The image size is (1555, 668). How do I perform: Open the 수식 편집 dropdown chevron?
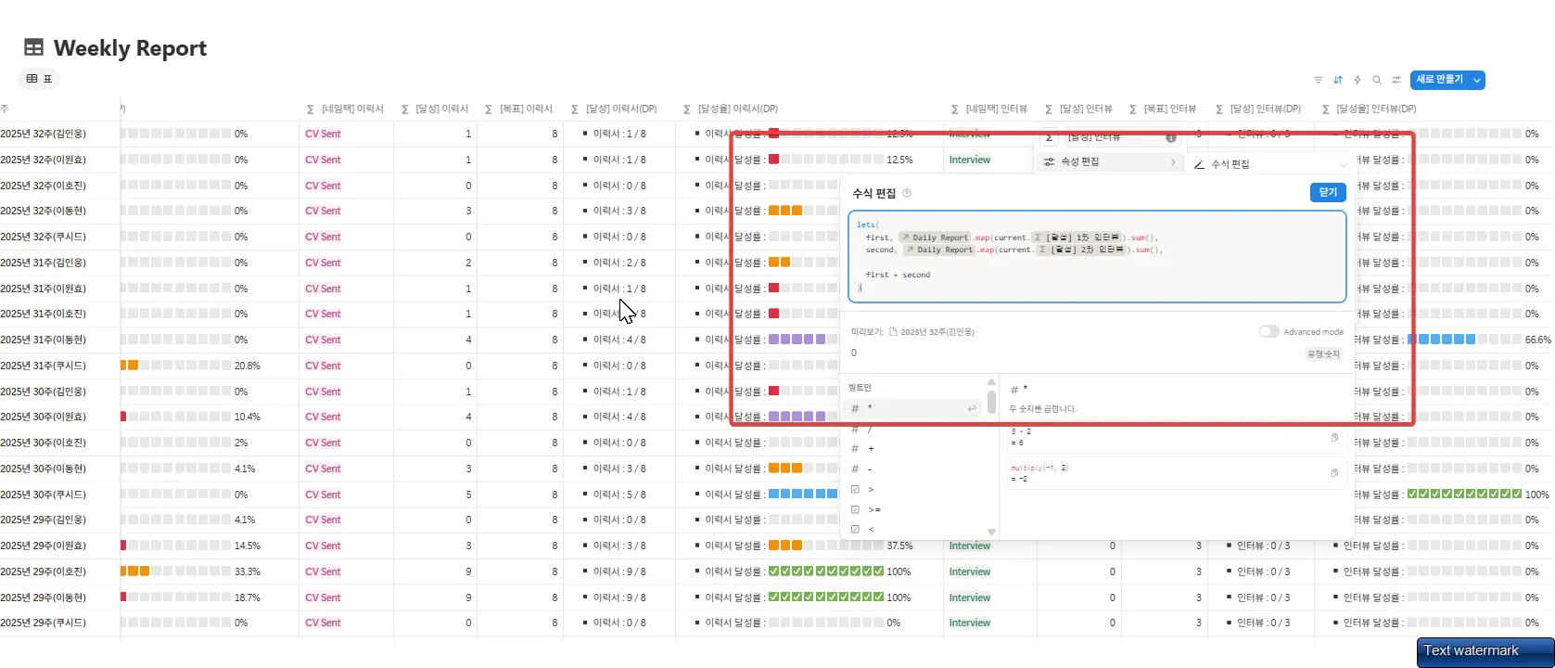1343,164
